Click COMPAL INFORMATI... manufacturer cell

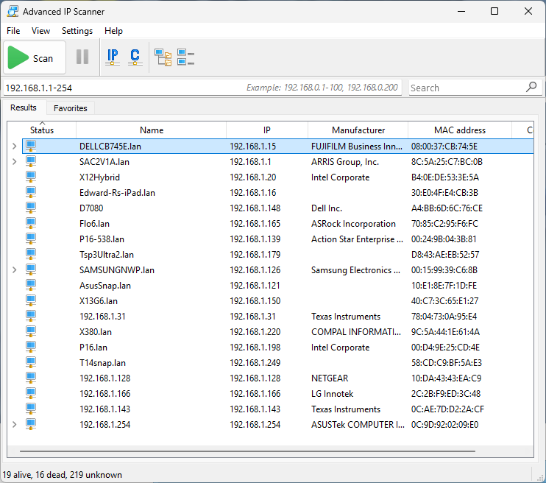click(356, 332)
